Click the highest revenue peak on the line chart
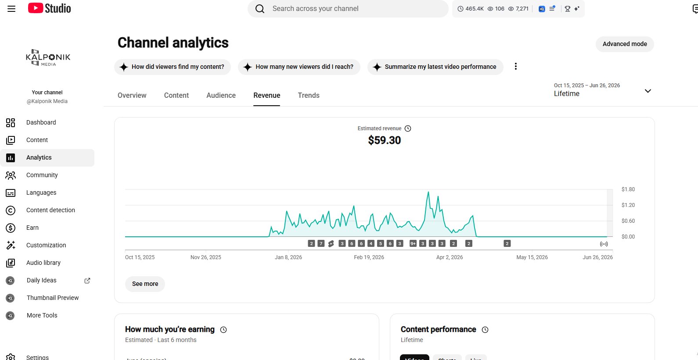This screenshot has height=360, width=698. [x=428, y=192]
